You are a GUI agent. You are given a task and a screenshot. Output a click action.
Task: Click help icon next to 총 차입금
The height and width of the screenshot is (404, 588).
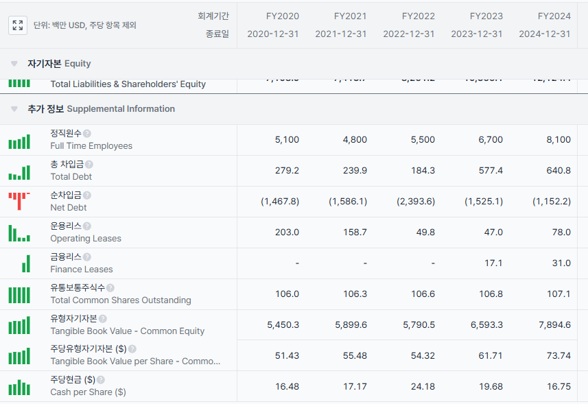pos(89,165)
